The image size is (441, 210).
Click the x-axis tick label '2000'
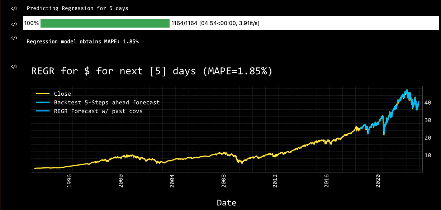(120, 181)
